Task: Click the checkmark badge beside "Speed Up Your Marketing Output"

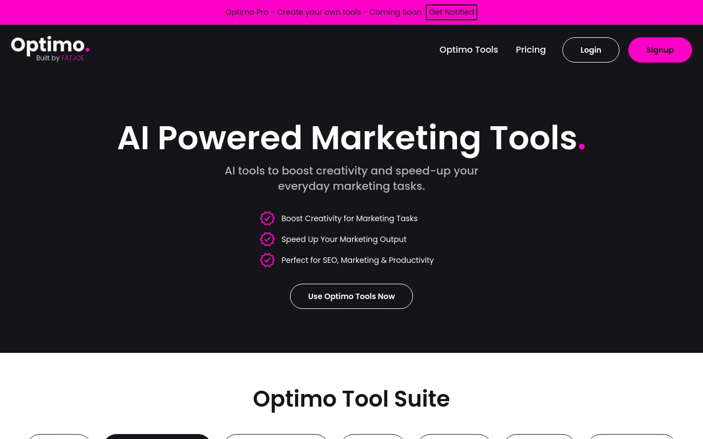Action: pos(267,239)
